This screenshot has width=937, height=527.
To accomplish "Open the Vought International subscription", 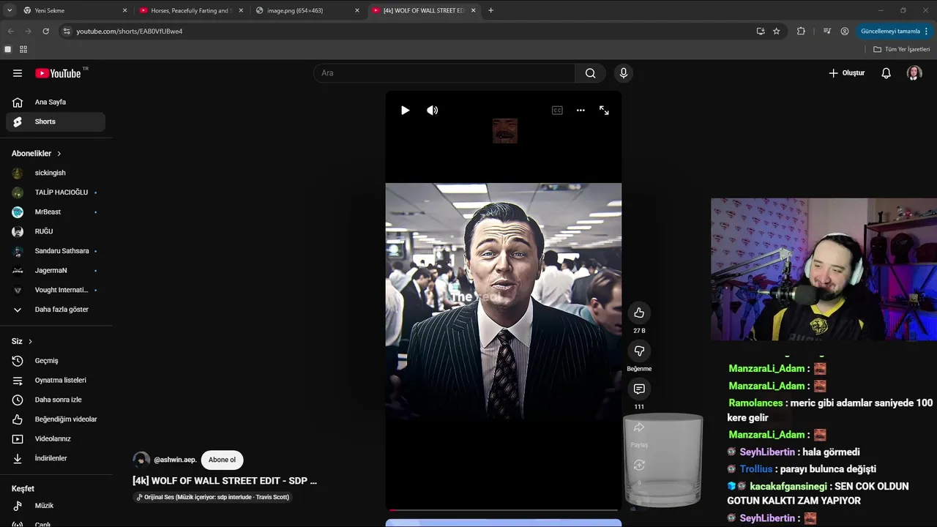I will (56, 290).
